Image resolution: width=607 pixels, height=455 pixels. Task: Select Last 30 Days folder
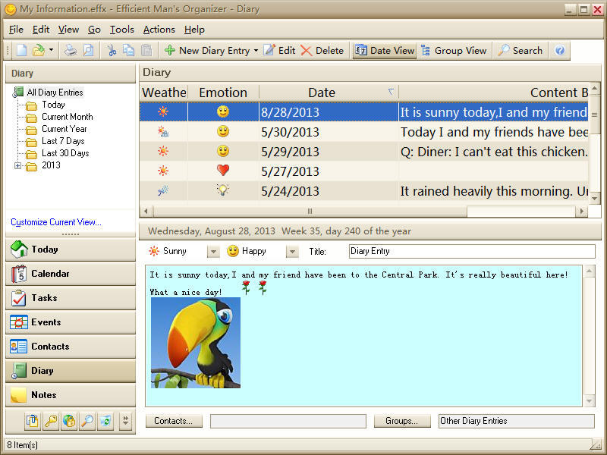(x=65, y=153)
